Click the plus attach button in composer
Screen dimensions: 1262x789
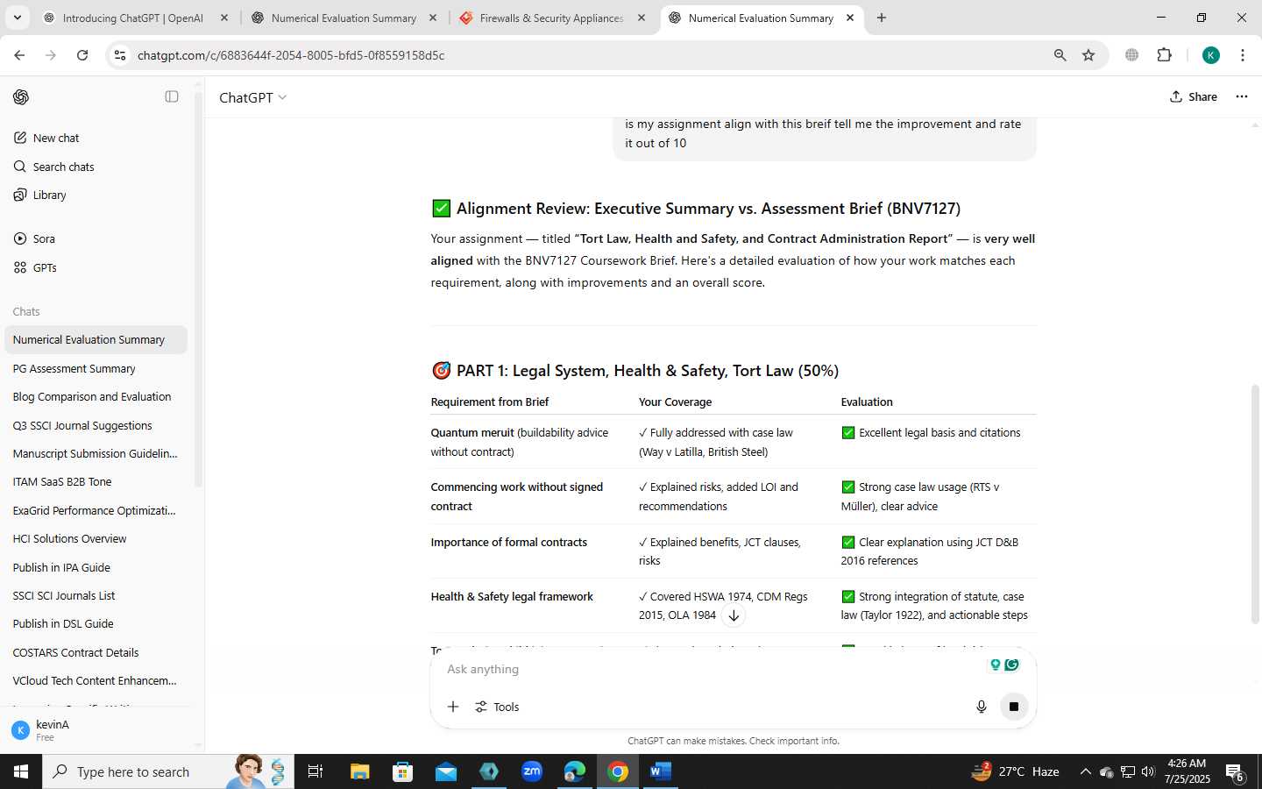pyautogui.click(x=453, y=707)
